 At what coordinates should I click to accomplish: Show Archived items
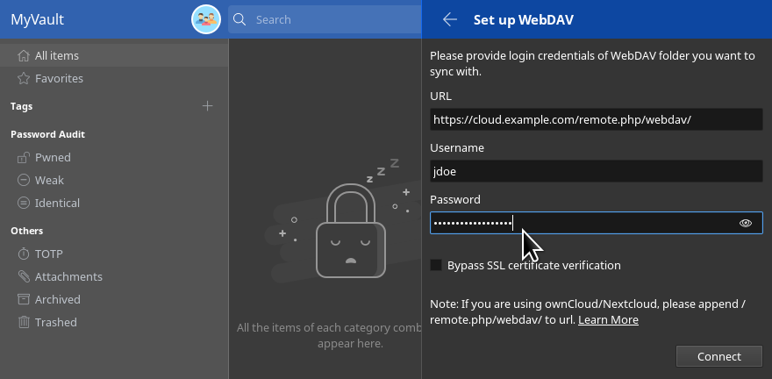point(57,299)
